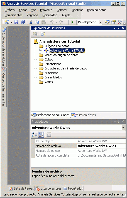
Task: Click the New Project toolbar icon
Action: 7,22
